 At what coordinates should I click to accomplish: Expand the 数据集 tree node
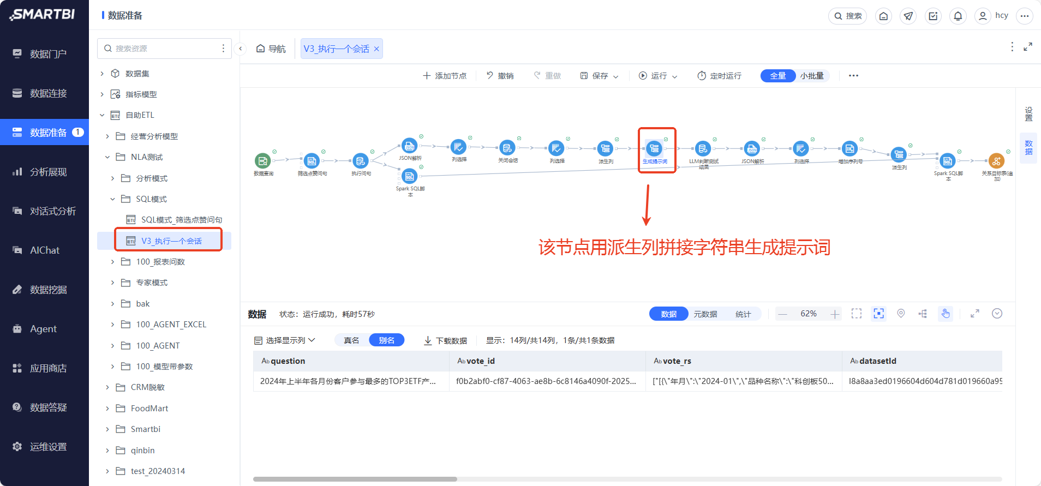[x=102, y=74]
